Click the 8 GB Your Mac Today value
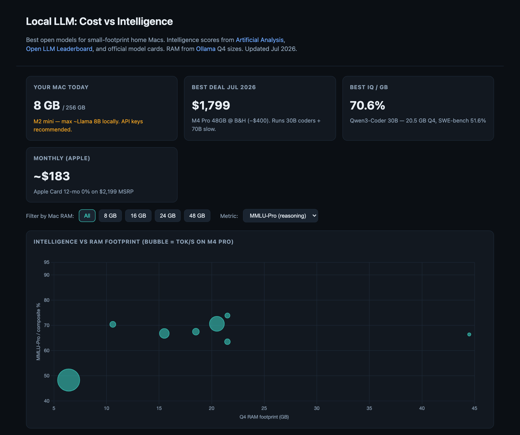This screenshot has width=520, height=435. pyautogui.click(x=47, y=105)
